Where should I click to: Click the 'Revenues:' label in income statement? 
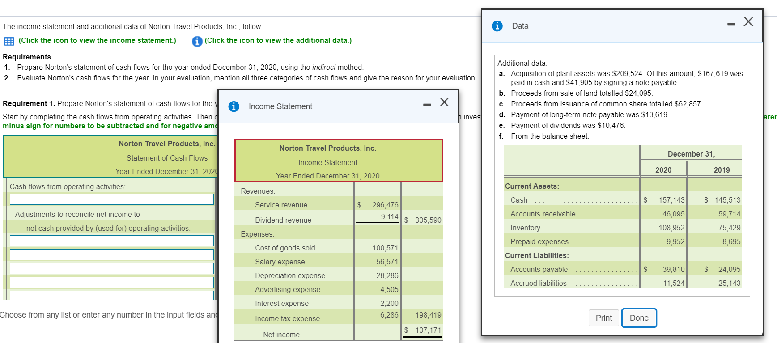point(258,191)
